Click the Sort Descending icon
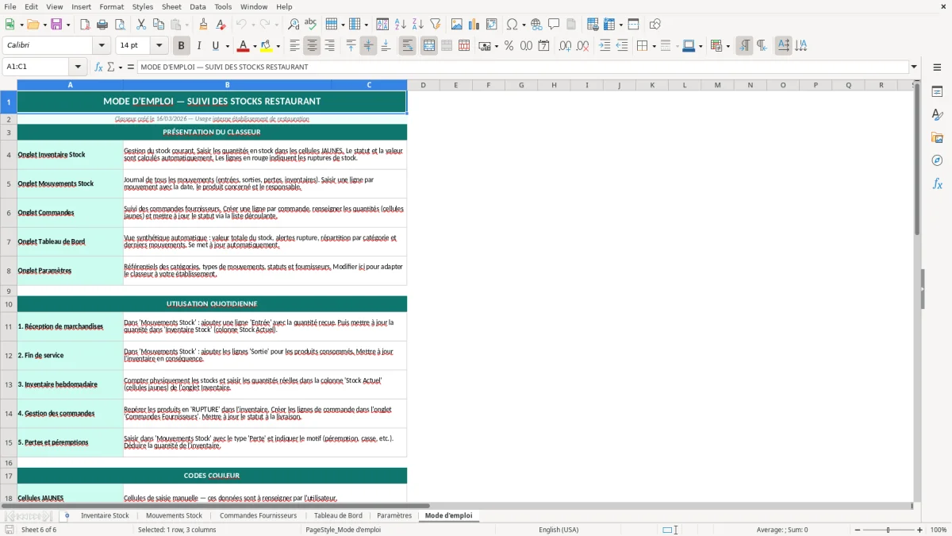 click(418, 25)
